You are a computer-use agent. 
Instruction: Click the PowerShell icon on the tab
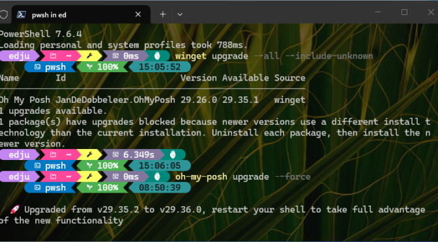(22, 14)
